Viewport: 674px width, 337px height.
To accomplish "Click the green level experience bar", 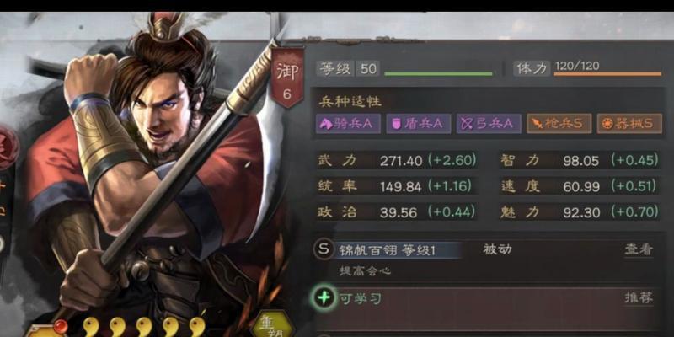I will (438, 74).
